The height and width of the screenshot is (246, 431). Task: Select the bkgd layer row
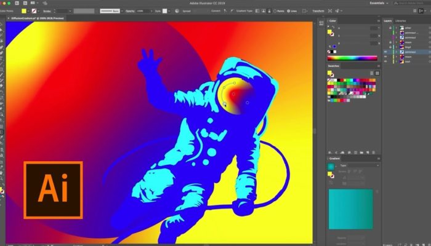click(x=407, y=47)
